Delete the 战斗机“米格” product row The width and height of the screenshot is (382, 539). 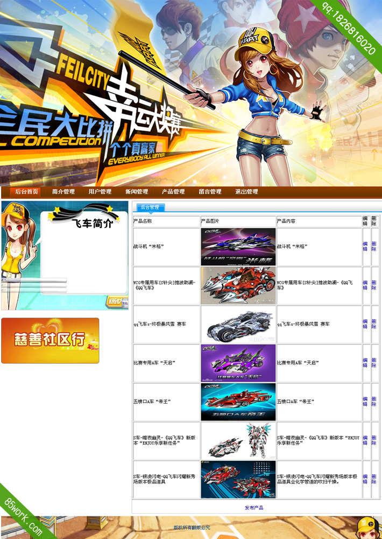[x=374, y=246]
